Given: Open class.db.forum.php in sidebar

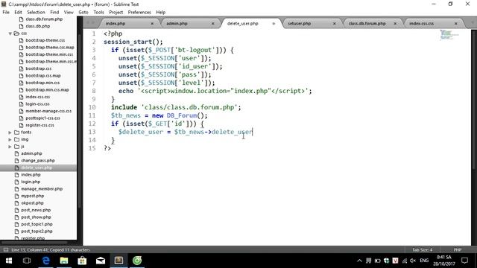Looking at the screenshot, I should click(x=44, y=19).
